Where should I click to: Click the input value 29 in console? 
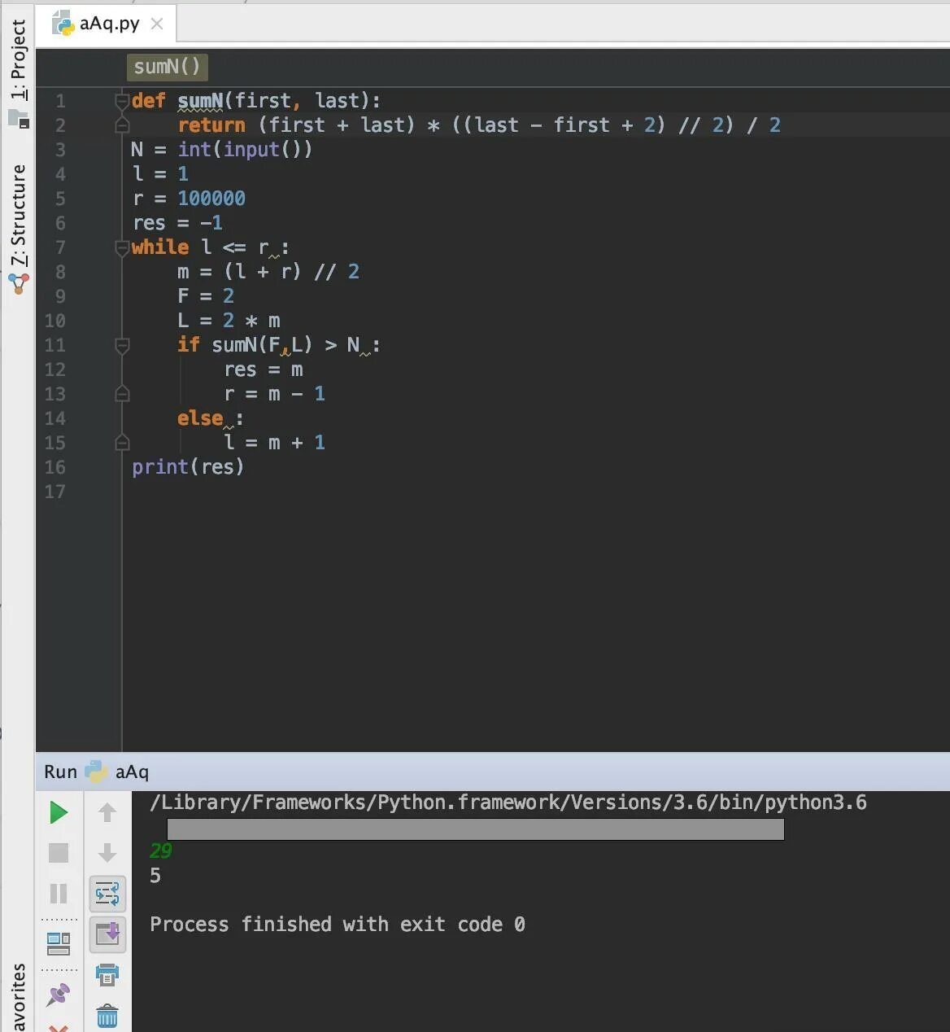[161, 851]
